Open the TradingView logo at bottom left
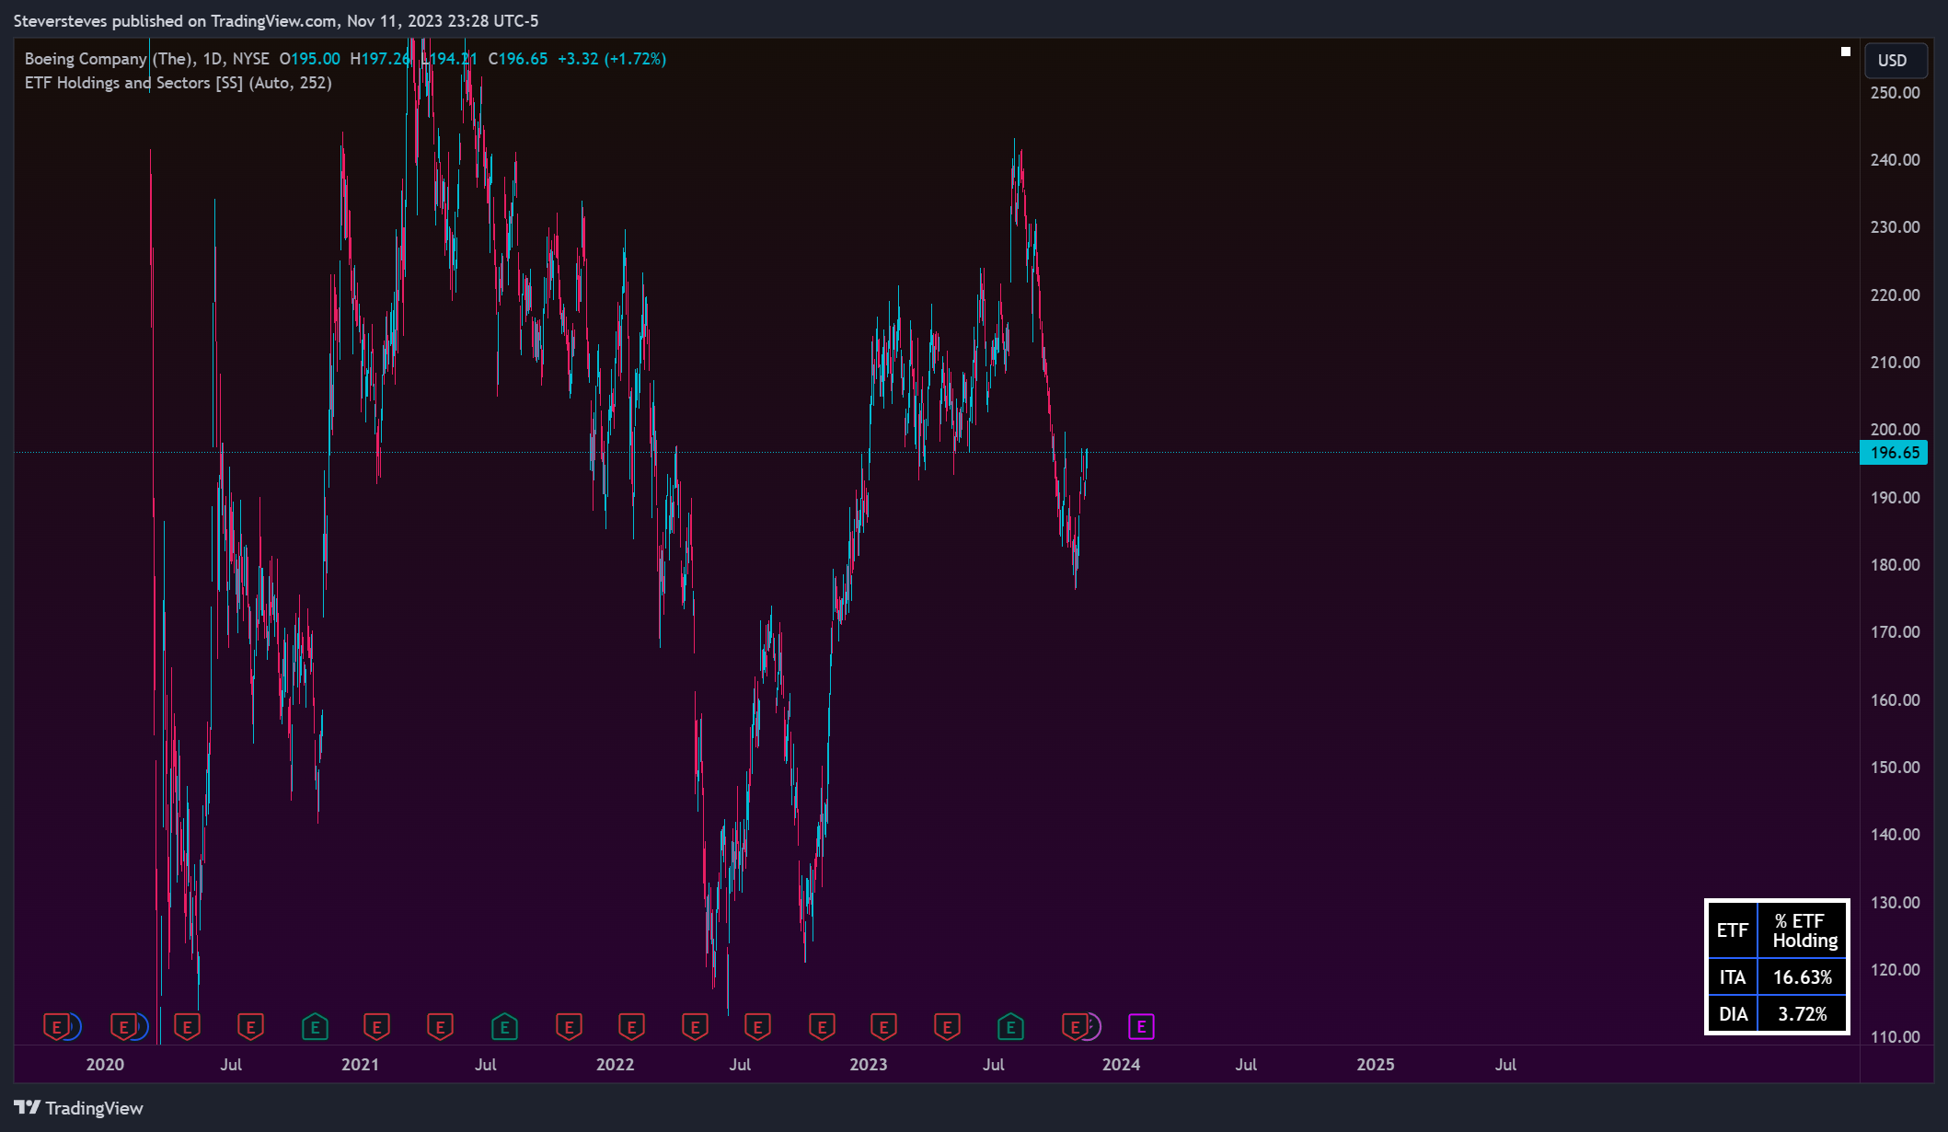 (x=79, y=1108)
